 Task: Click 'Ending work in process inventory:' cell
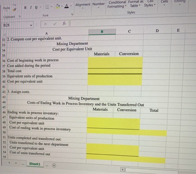[x=33, y=113]
